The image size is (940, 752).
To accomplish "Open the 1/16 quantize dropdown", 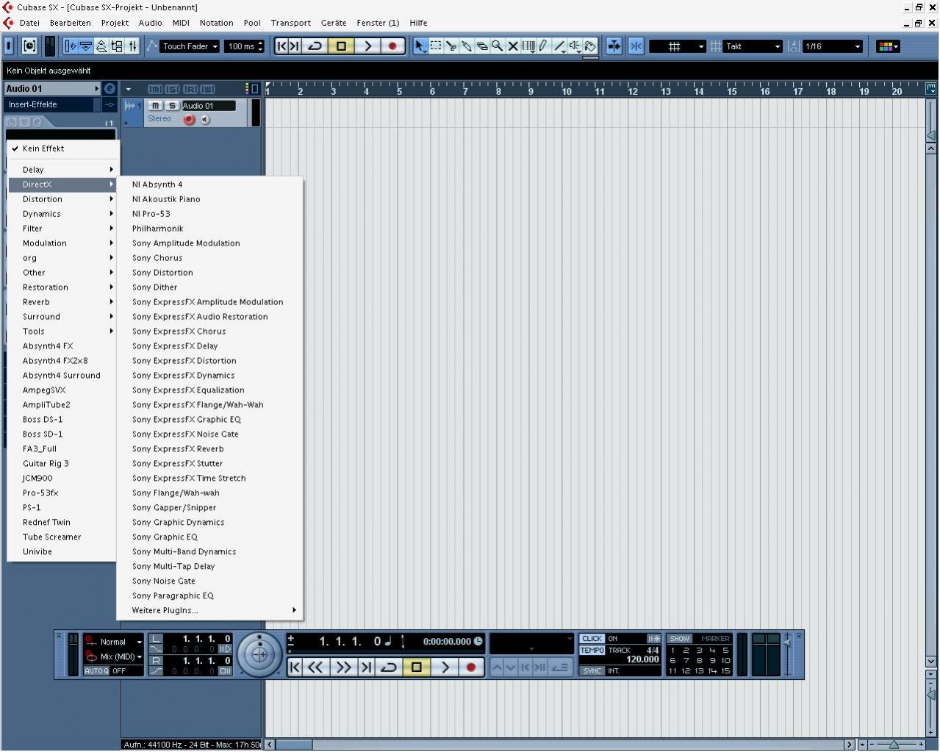I will point(832,46).
